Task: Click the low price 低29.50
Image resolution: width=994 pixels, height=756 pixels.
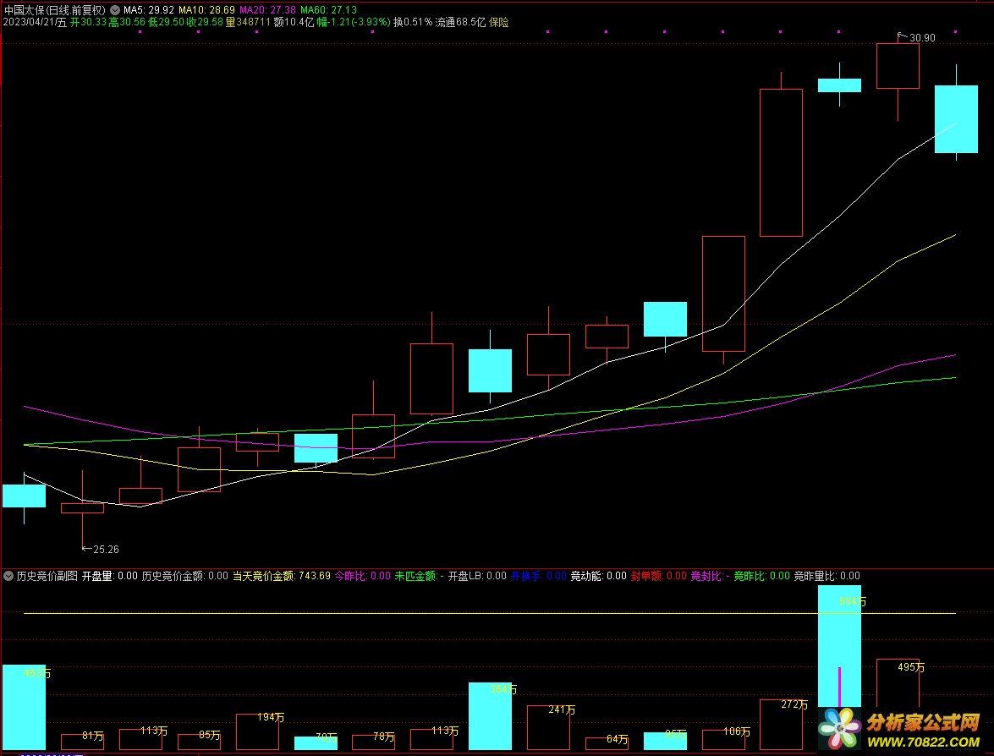Action: [166, 22]
